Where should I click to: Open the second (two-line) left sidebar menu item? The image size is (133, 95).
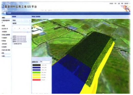pos(5,21)
